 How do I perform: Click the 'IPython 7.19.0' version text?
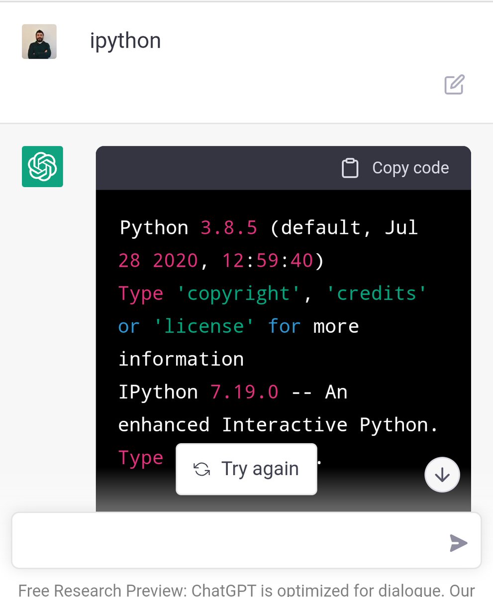198,392
